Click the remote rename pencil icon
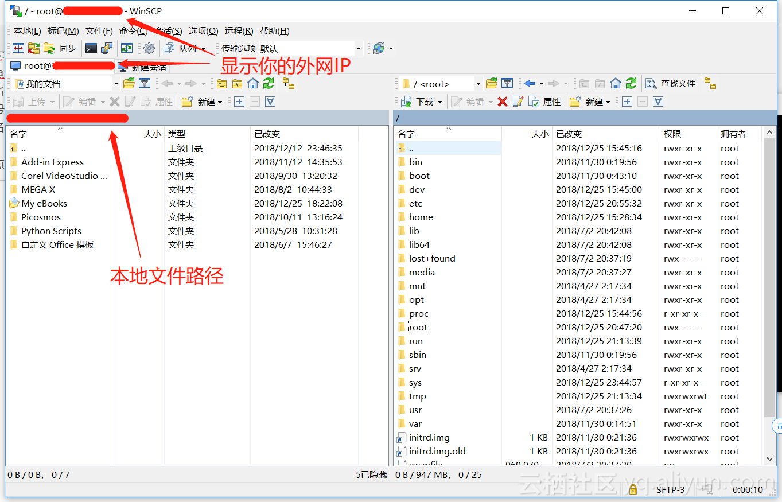The width and height of the screenshot is (782, 502). click(518, 102)
